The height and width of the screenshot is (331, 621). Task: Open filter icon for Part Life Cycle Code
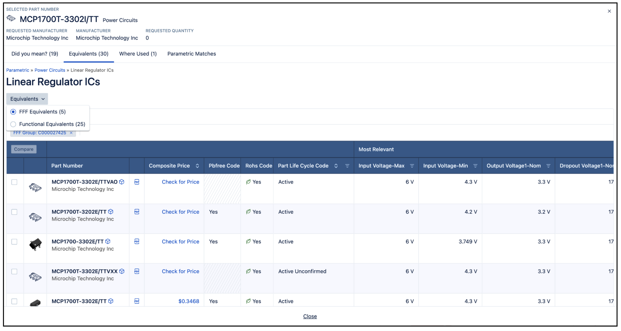347,166
